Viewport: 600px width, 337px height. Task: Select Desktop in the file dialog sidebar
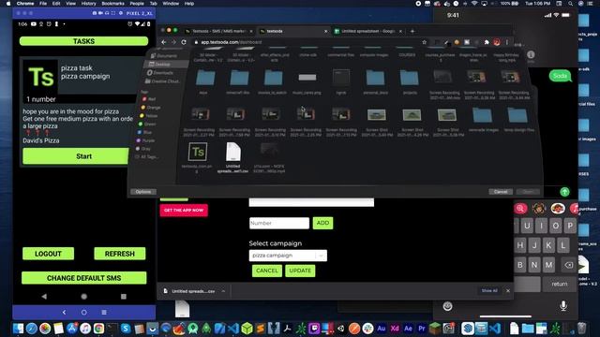(162, 65)
